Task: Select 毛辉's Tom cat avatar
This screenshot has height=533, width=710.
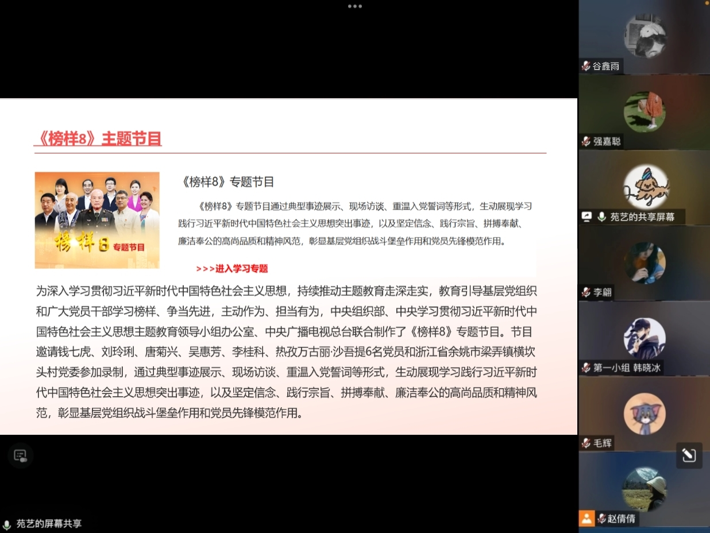Action: pos(645,414)
